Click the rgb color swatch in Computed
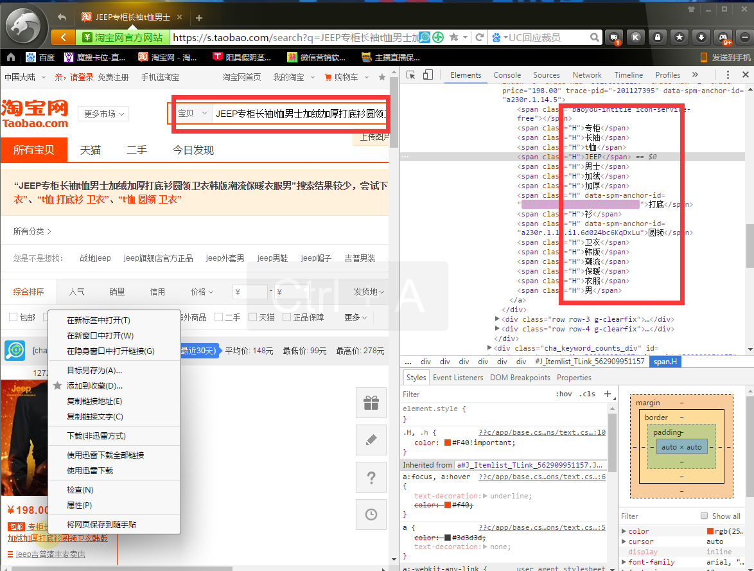Image resolution: width=754 pixels, height=571 pixels. click(710, 531)
